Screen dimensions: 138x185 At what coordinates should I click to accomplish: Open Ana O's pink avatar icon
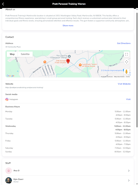pos(9,171)
